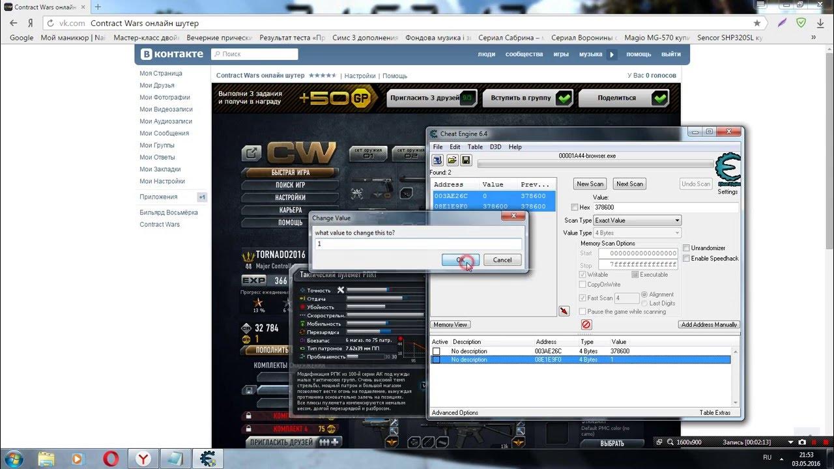Tick Active box for address 003AE26C
The height and width of the screenshot is (469, 834).
pyautogui.click(x=436, y=351)
